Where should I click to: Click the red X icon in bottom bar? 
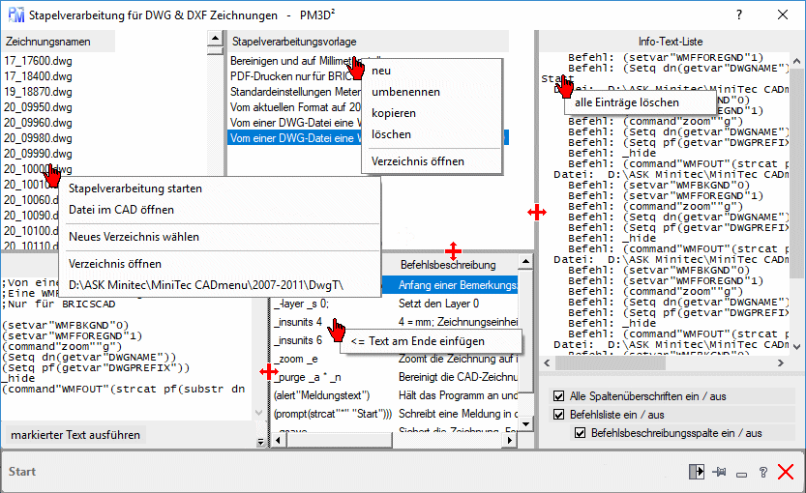point(786,472)
